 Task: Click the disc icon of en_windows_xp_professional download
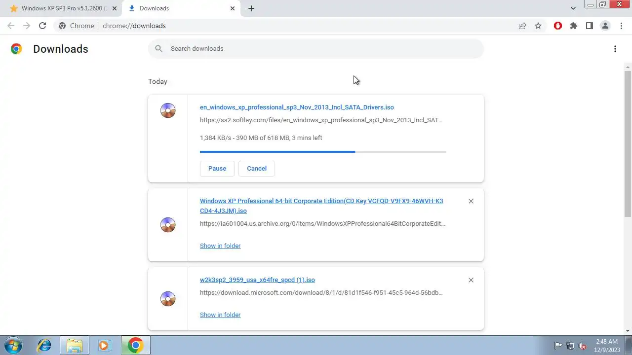pos(168,110)
